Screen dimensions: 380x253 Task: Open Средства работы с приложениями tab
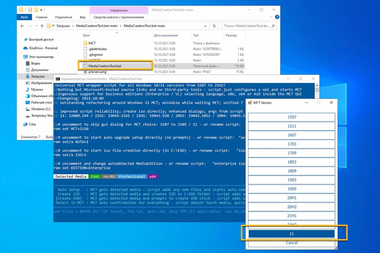point(119,17)
